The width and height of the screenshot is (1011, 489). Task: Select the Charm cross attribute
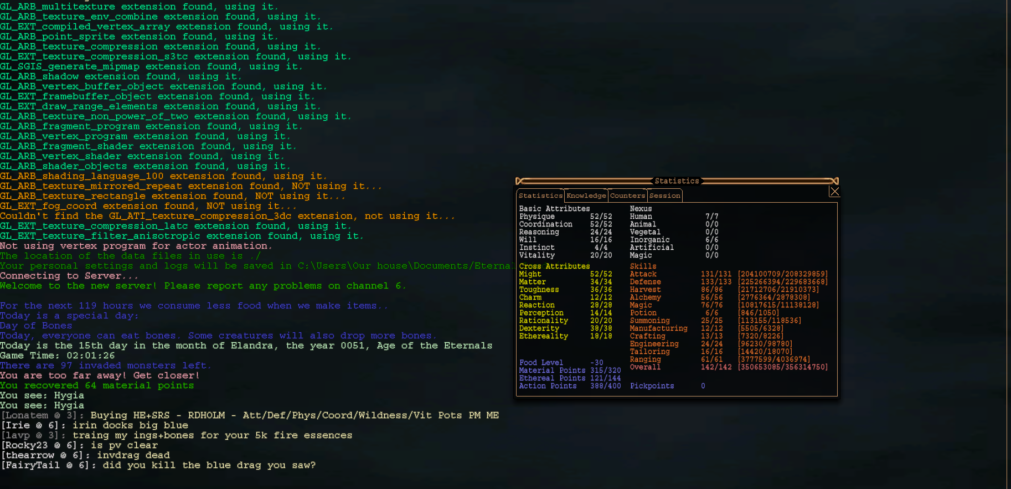[530, 297]
